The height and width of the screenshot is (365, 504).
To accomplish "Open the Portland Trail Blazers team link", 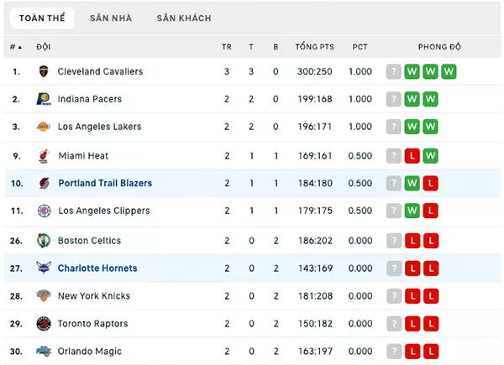I will [x=105, y=183].
